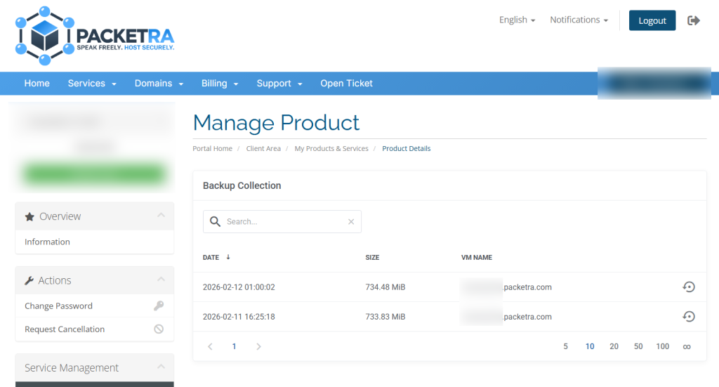Viewport: 719px width, 387px height.
Task: Click the VM name in 734.48 MiB row
Action: pyautogui.click(x=506, y=287)
